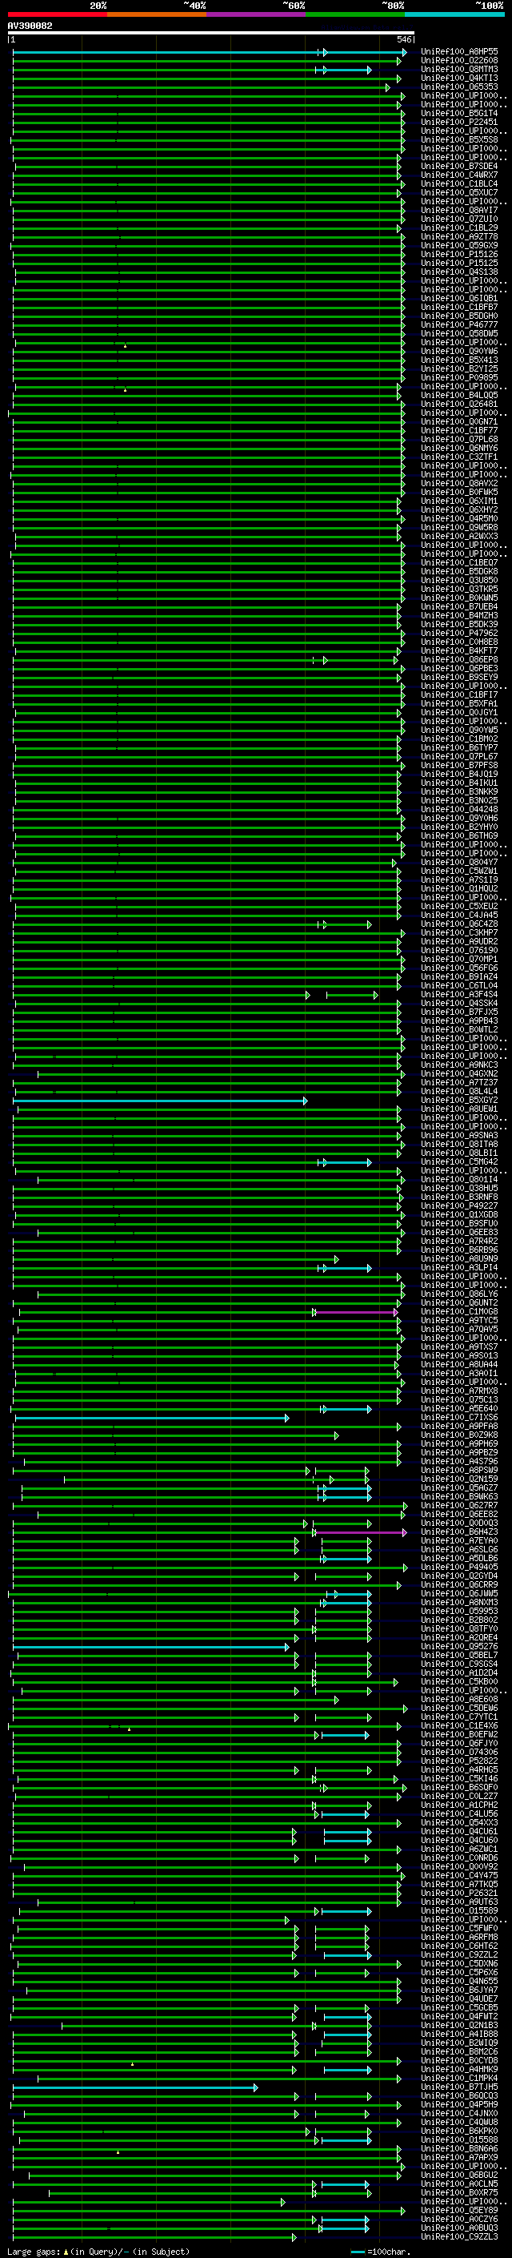Image resolution: width=512 pixels, height=2258 pixels.
Task: Select the UniRef100_B5G1T4 label
Action: (459, 113)
